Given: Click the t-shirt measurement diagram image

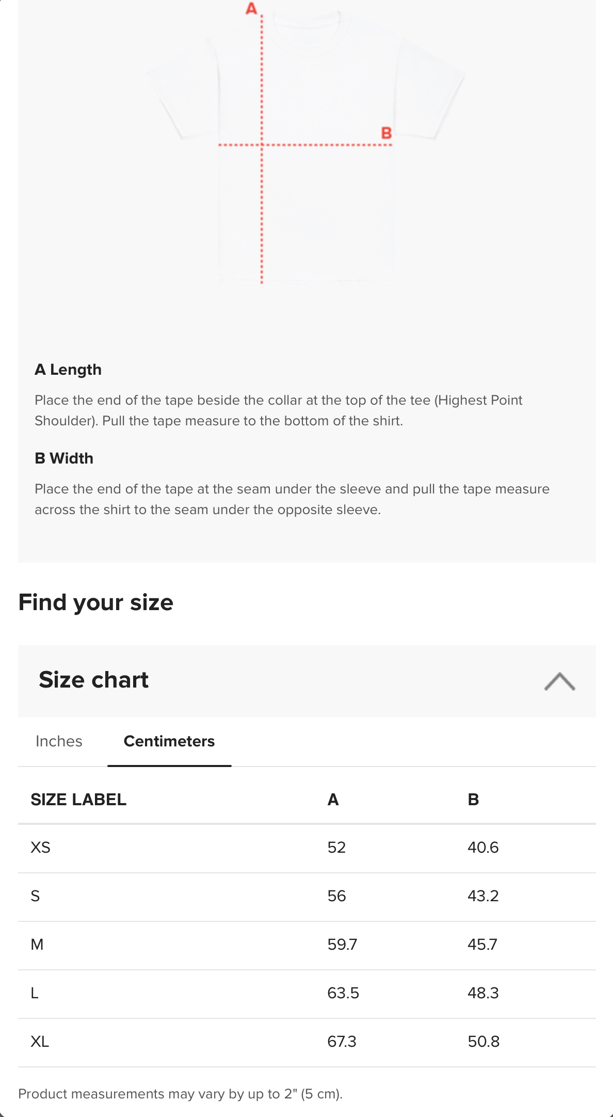Looking at the screenshot, I should [x=305, y=150].
